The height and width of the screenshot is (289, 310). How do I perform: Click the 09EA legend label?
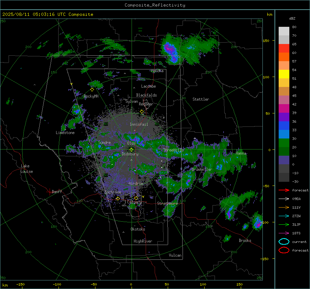coord(296,199)
